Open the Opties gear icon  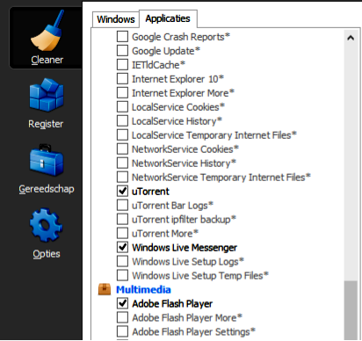[46, 225]
